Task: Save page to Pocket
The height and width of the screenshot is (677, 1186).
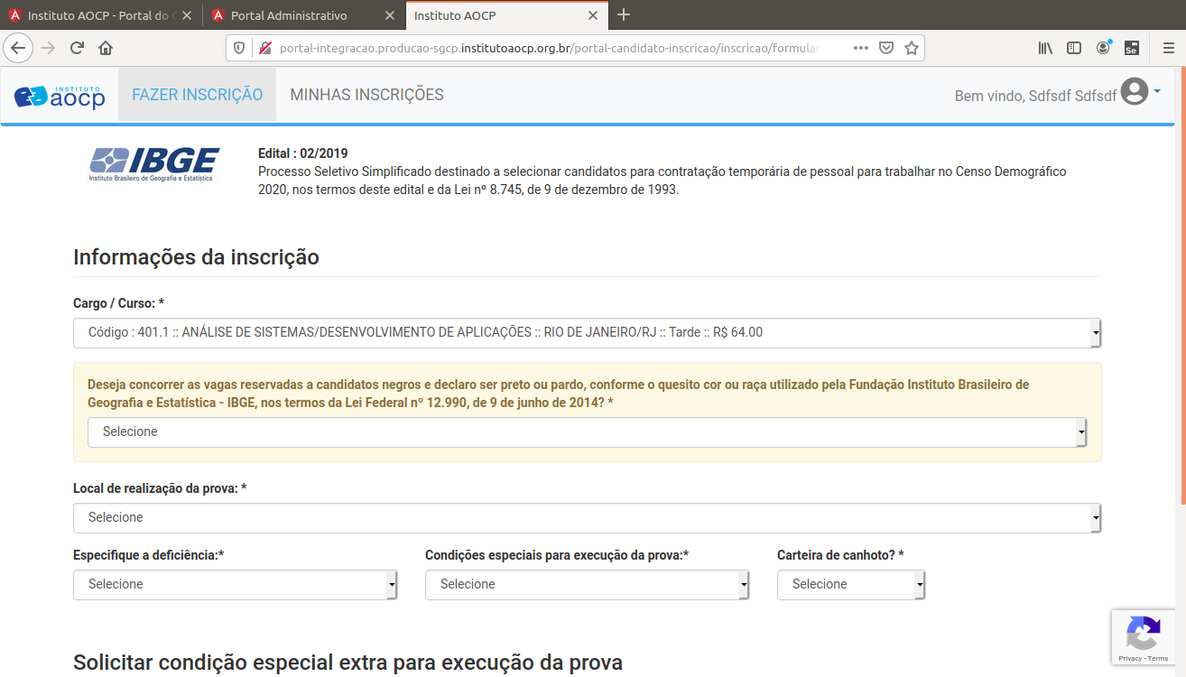Action: pos(886,48)
